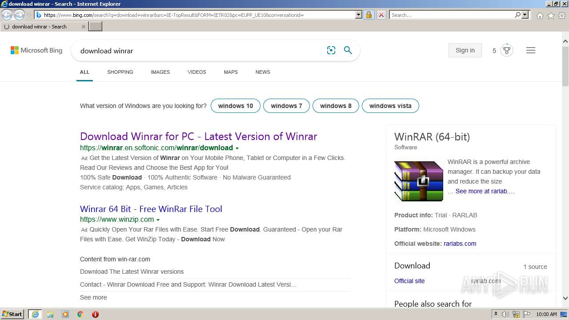569x320 pixels.
Task: Click the volume speaker tray icon
Action: pos(505,314)
